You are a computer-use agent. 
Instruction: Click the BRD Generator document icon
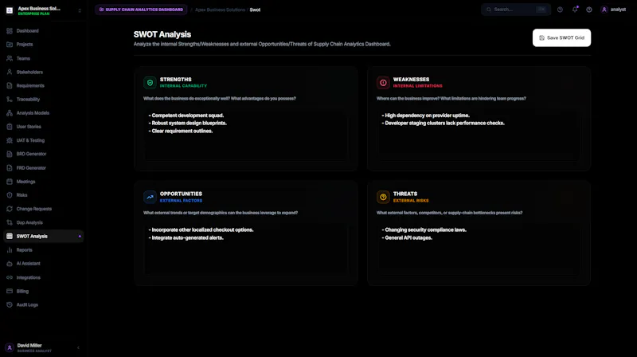tap(10, 154)
